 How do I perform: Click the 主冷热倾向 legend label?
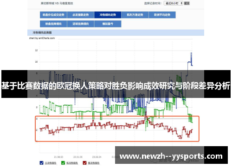pos(51,163)
